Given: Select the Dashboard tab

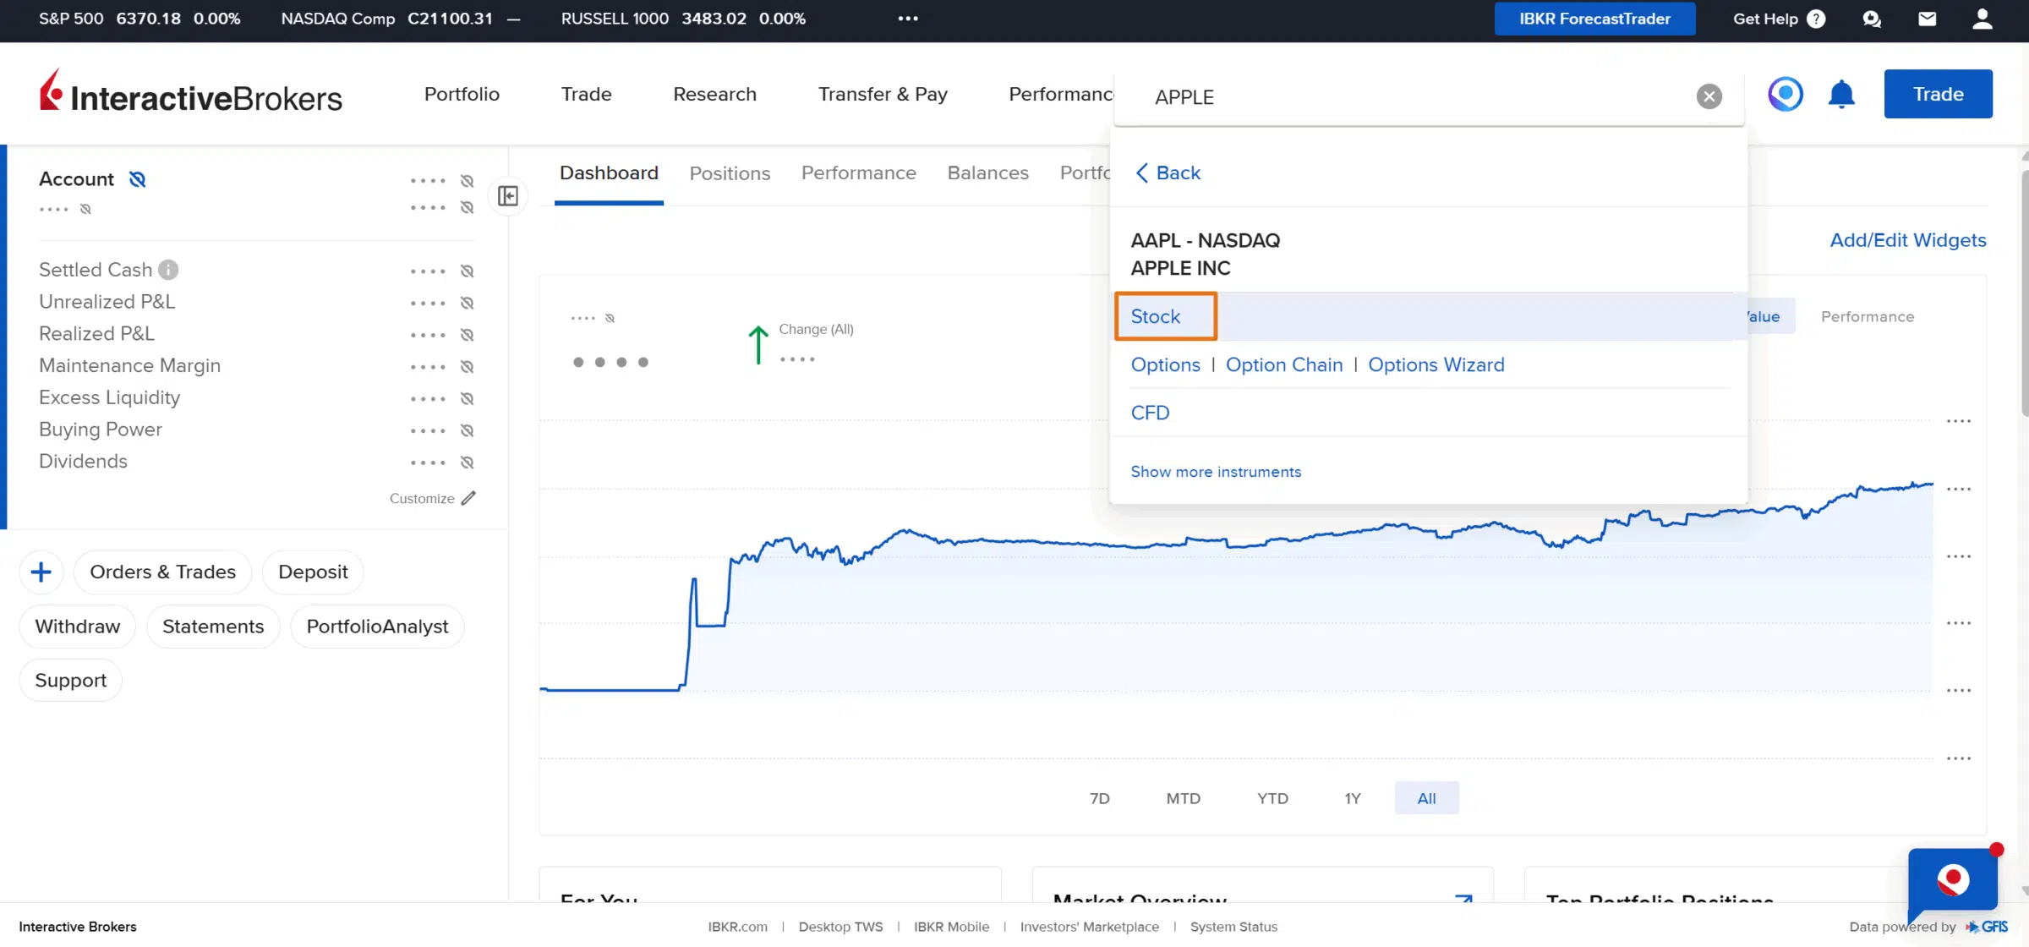Looking at the screenshot, I should point(609,173).
